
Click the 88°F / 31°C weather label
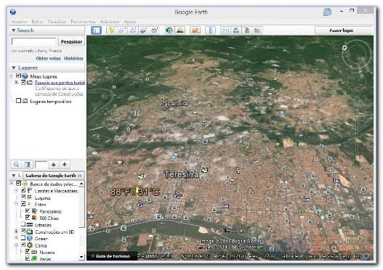pos(135,192)
